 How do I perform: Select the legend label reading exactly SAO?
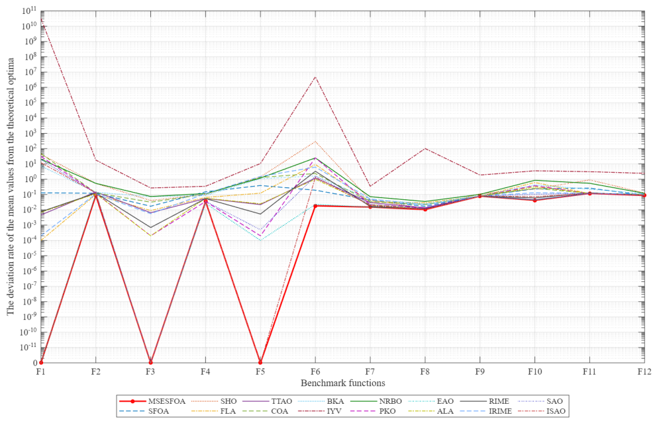coord(555,401)
